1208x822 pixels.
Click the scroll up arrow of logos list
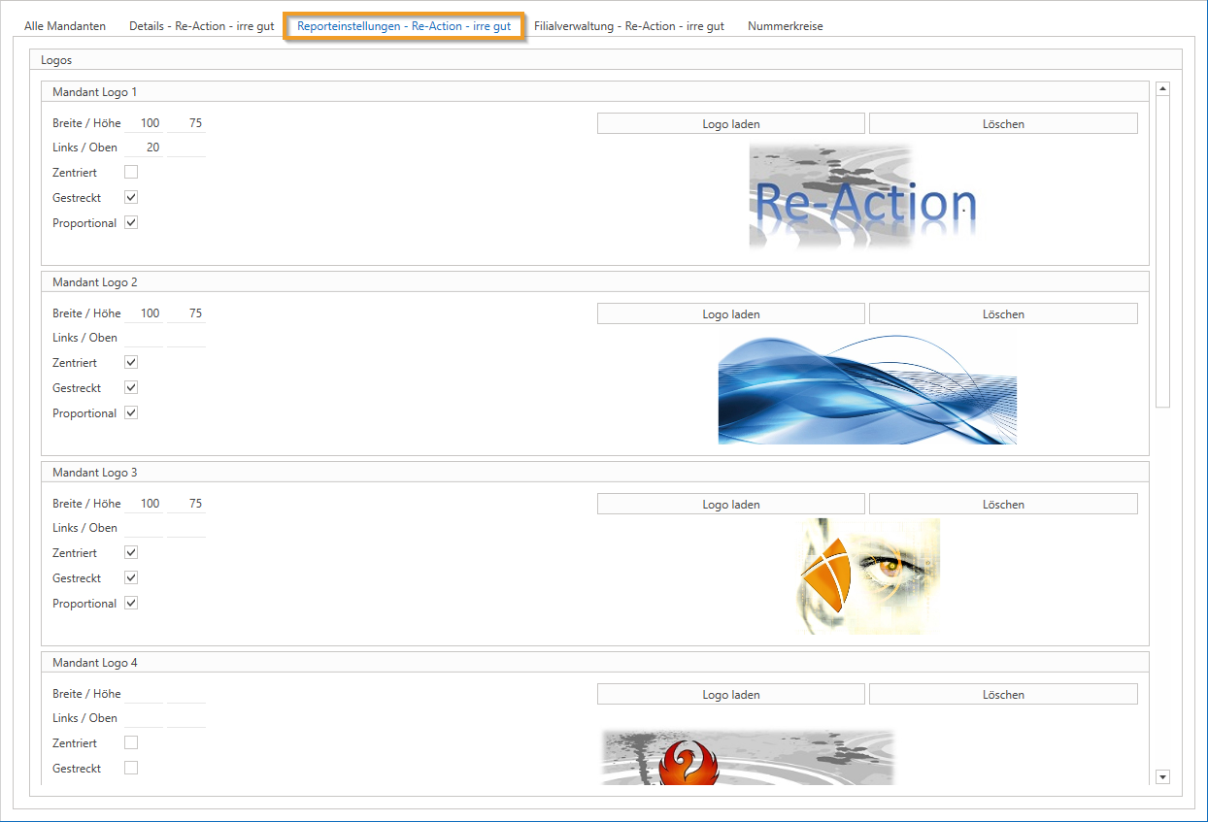pyautogui.click(x=1162, y=89)
